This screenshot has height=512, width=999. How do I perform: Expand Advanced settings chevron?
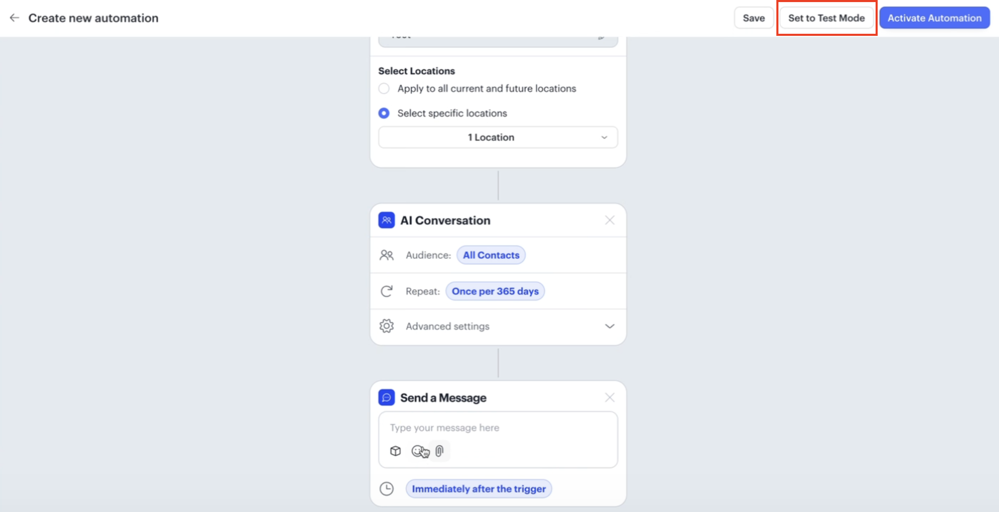pyautogui.click(x=610, y=326)
